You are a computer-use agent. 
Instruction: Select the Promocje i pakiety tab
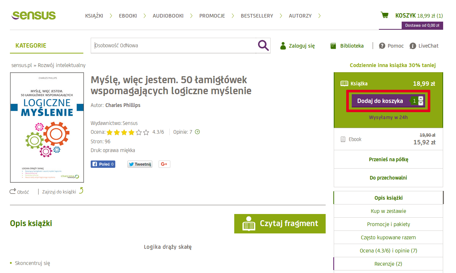tap(388, 224)
